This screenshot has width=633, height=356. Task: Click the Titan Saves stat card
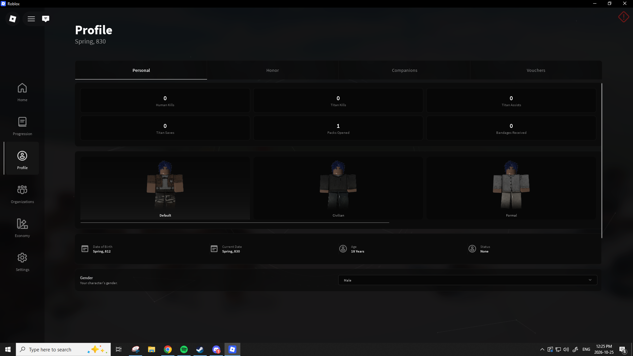tap(165, 128)
